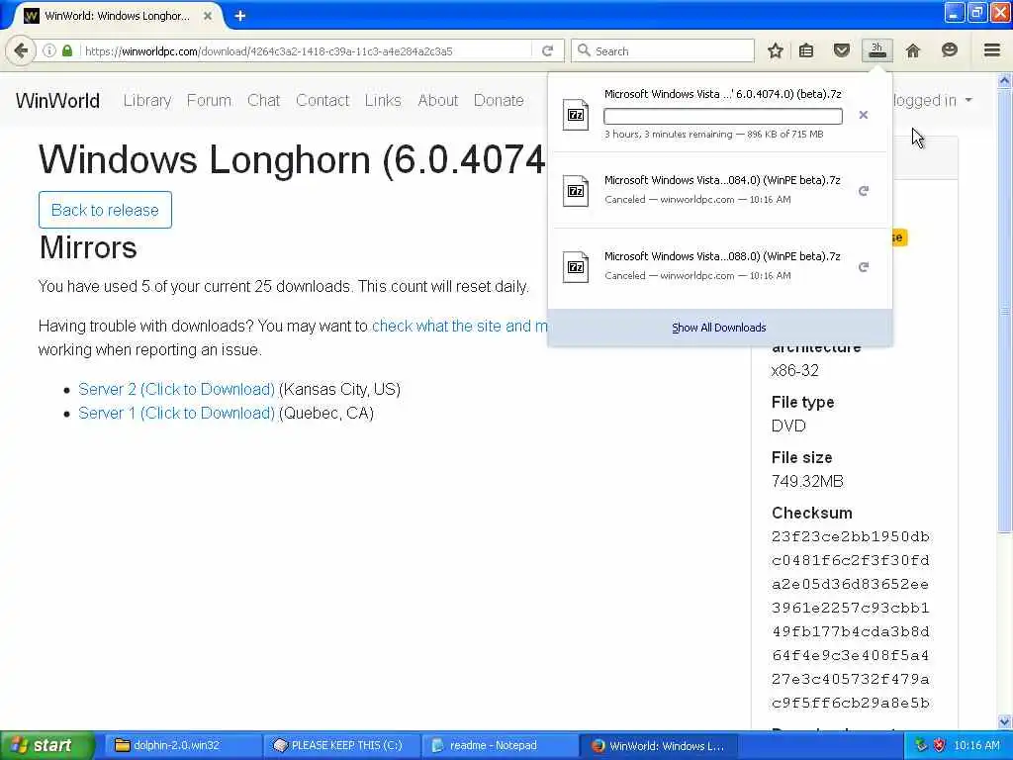The height and width of the screenshot is (760, 1013).
Task: Open the site information icon in URL bar
Action: [x=49, y=50]
